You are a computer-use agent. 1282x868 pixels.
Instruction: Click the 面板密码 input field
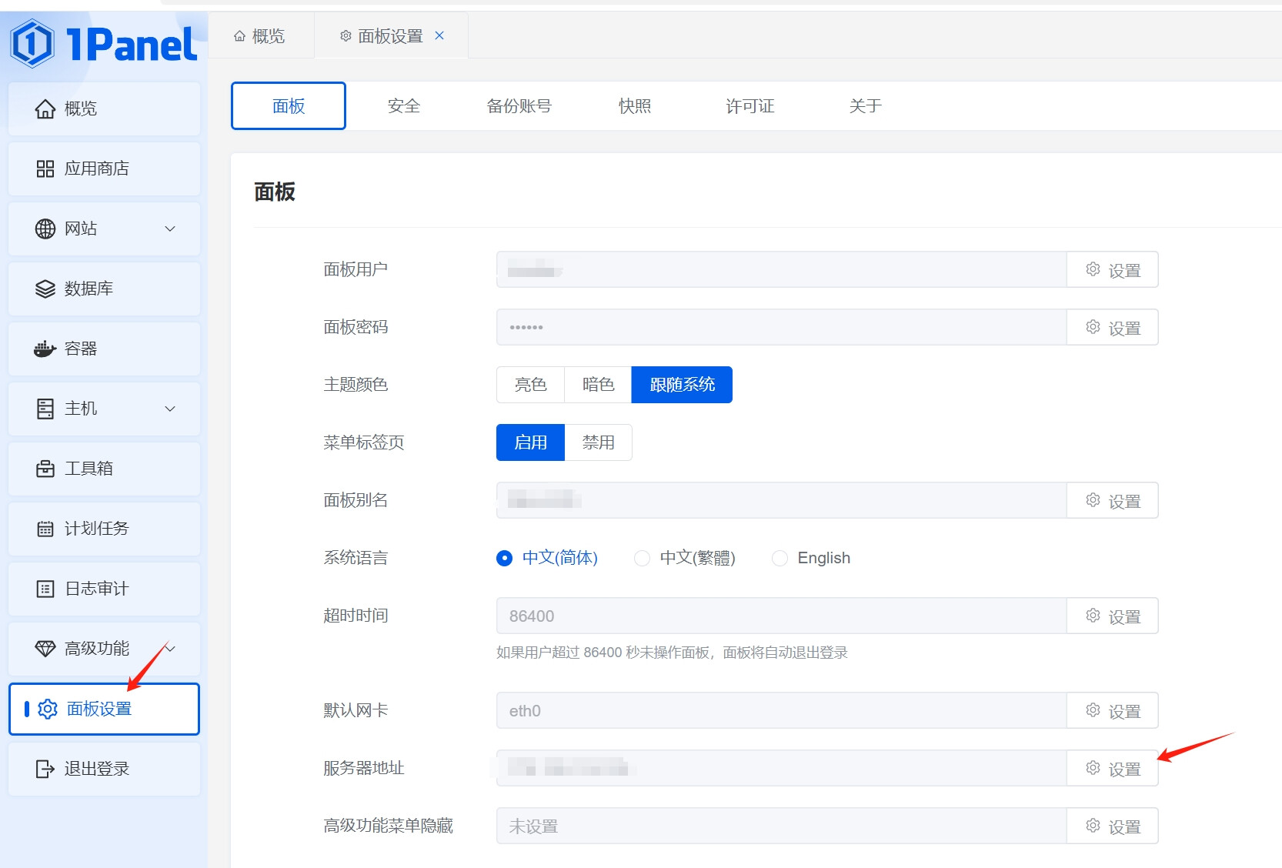pos(781,327)
